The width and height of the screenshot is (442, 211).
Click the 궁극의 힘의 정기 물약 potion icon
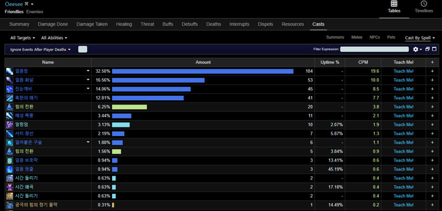pos(9,205)
